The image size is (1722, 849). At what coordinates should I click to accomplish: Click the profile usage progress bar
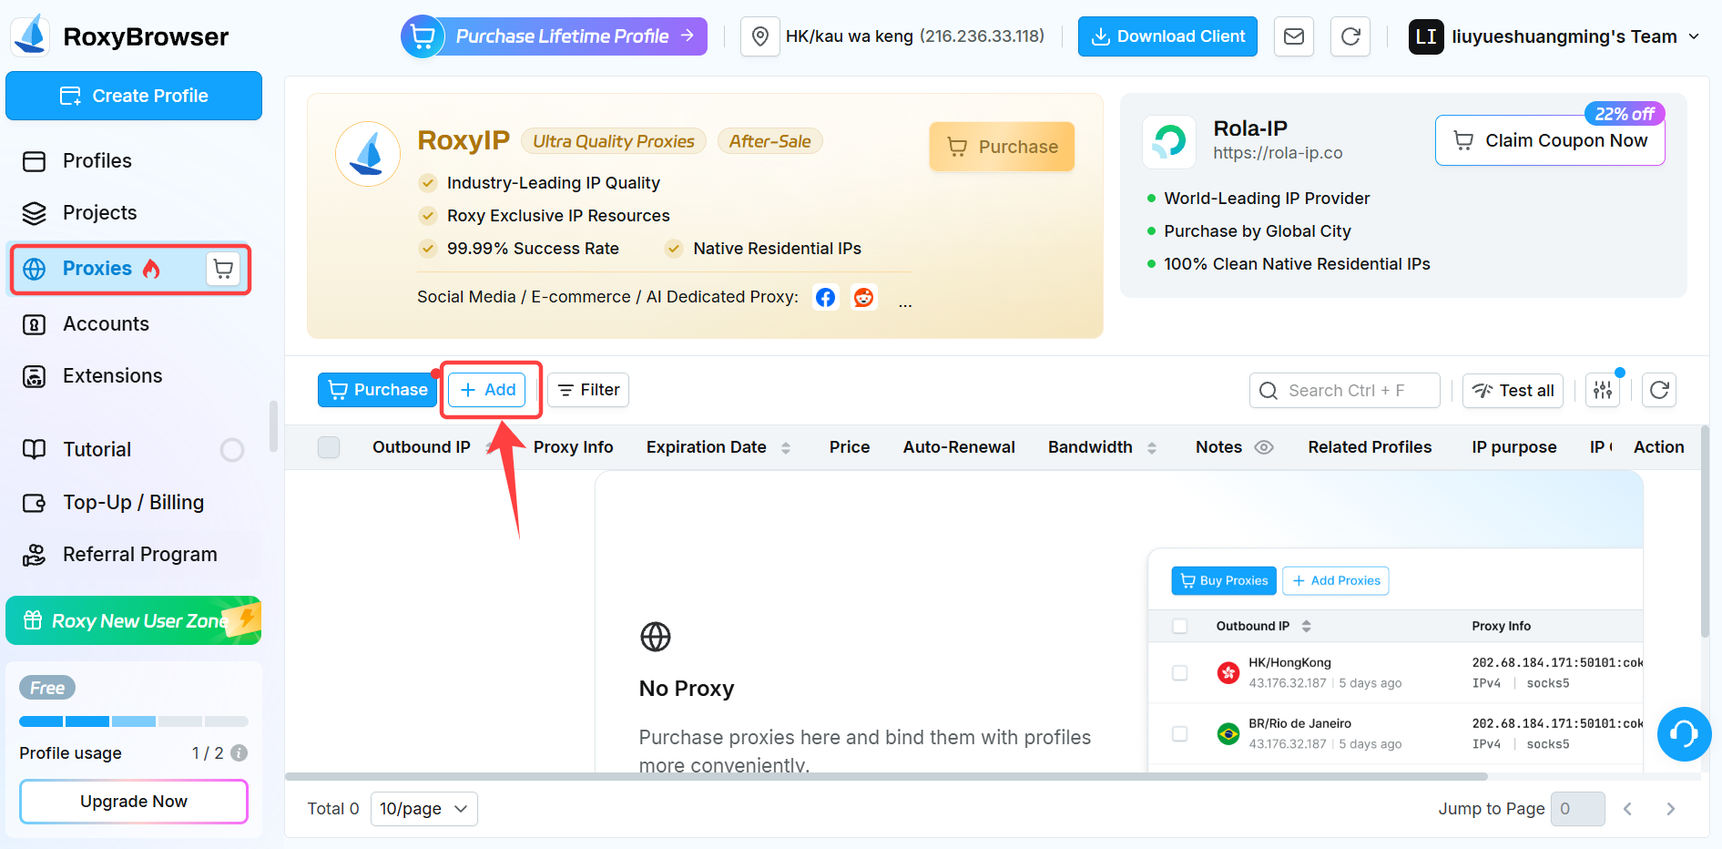[x=134, y=721]
